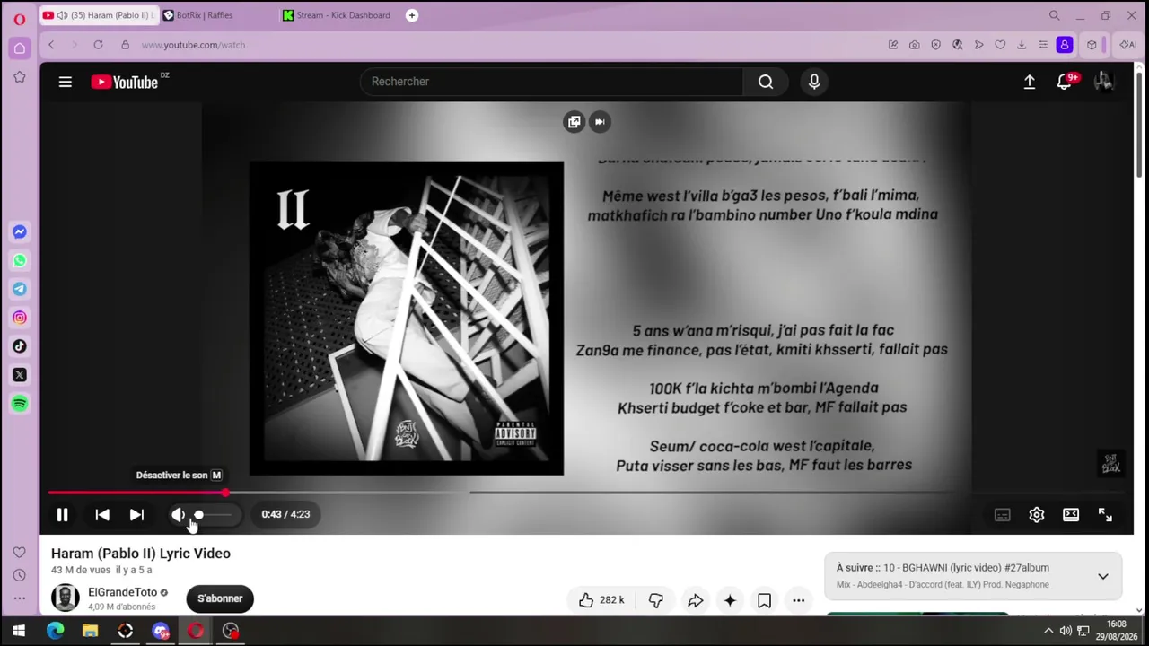Open ElGrandeToto channel avatar
Viewport: 1149px width, 646px height.
[x=66, y=598]
